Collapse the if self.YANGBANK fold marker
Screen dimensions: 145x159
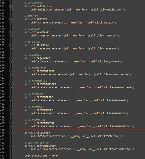coord(11,32)
